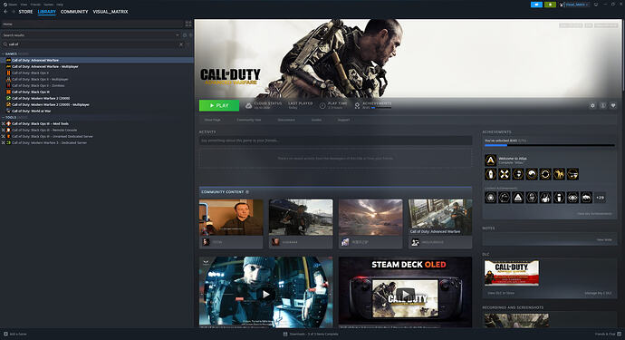Click the crossed arrows unlocked achievement icon
Screen dimensions: 625x340
coord(505,174)
